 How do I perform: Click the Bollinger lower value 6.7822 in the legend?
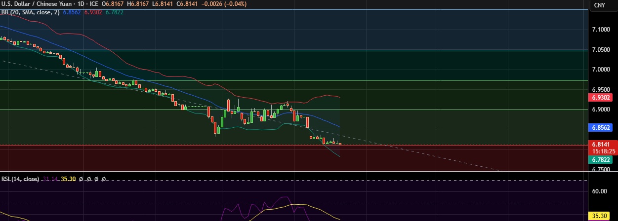[x=115, y=12]
